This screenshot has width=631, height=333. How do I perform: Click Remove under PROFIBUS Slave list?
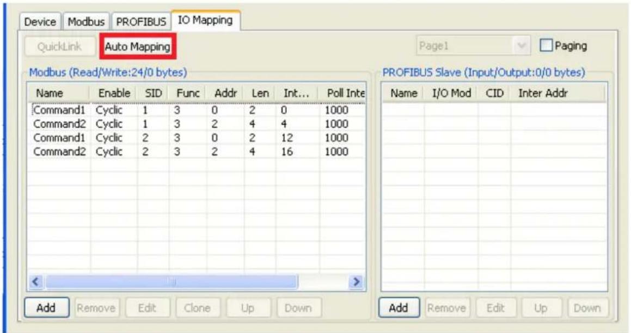[447, 308]
